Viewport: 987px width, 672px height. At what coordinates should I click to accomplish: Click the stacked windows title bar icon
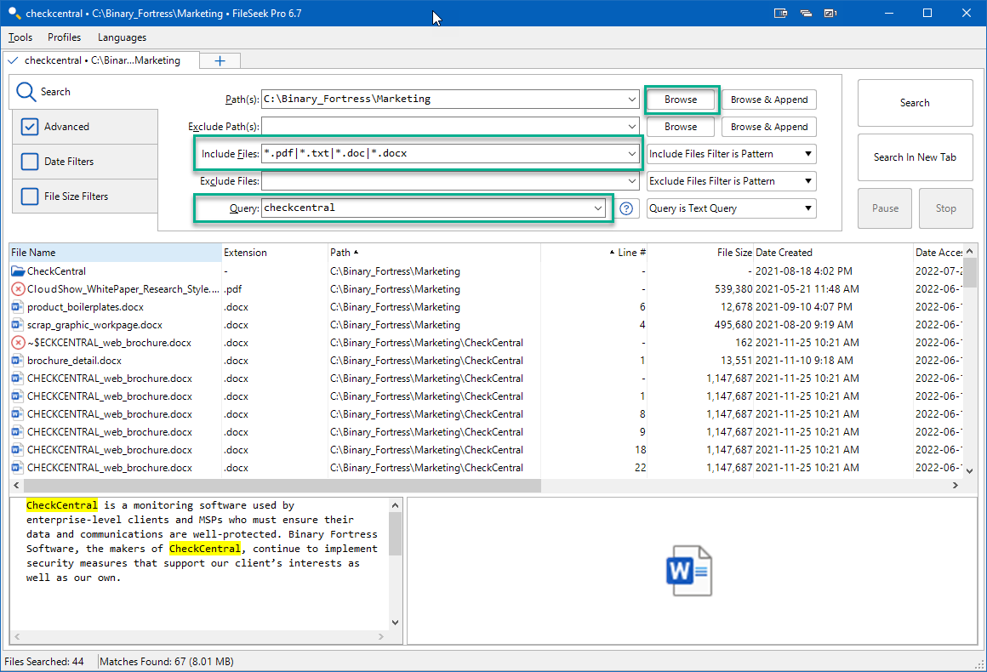pyautogui.click(x=806, y=14)
